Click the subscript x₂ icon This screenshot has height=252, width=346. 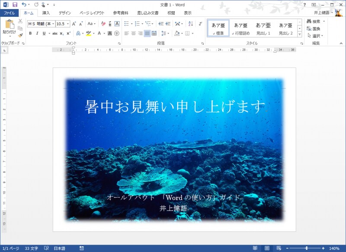[x=61, y=33]
